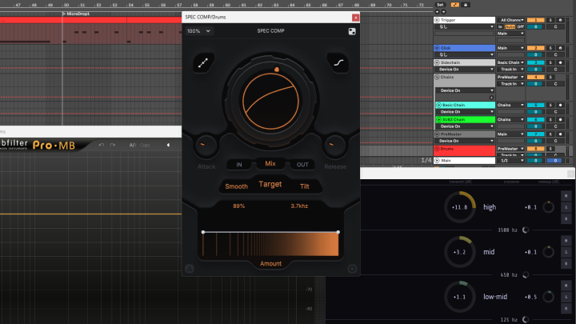Click Pro-MB A/B compare button
Screen dimensions: 576x324
coord(132,145)
